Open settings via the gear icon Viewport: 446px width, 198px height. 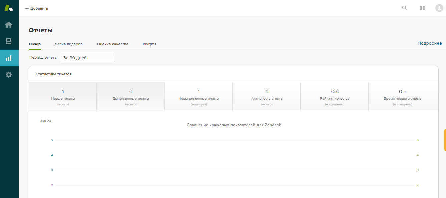(x=9, y=74)
